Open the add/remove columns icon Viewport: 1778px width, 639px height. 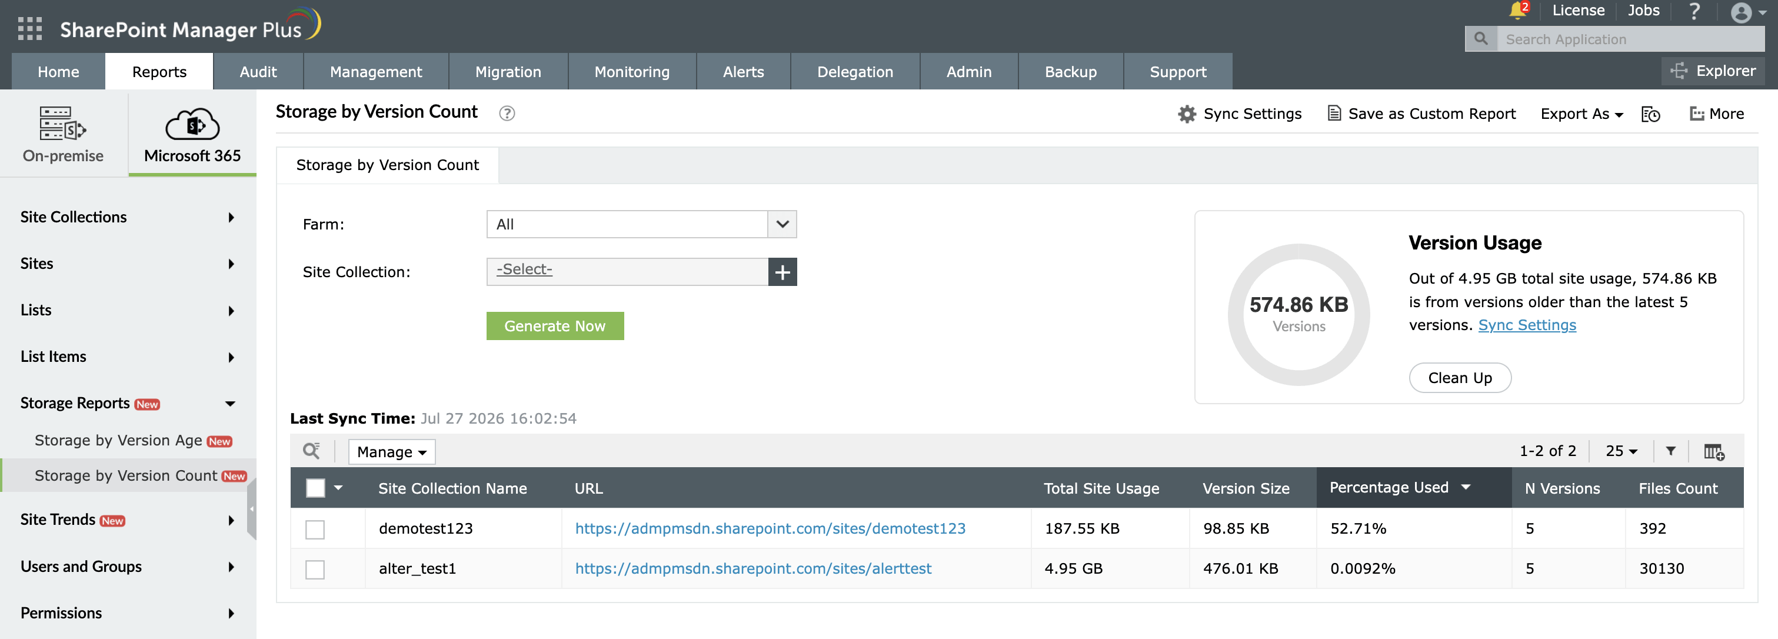point(1714,452)
